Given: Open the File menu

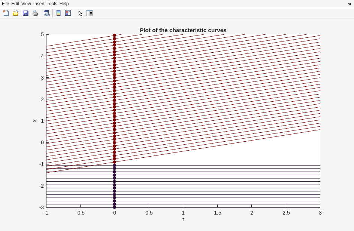Looking at the screenshot, I should (5, 4).
